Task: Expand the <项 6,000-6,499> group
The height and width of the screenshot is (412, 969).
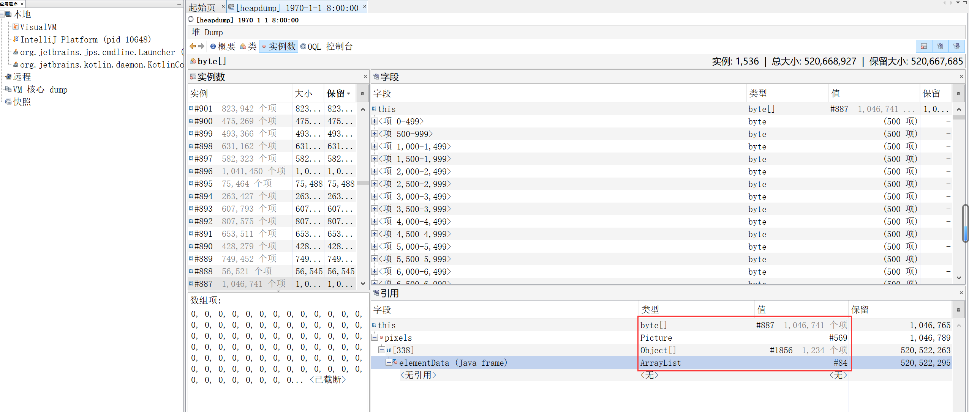Action: point(375,272)
